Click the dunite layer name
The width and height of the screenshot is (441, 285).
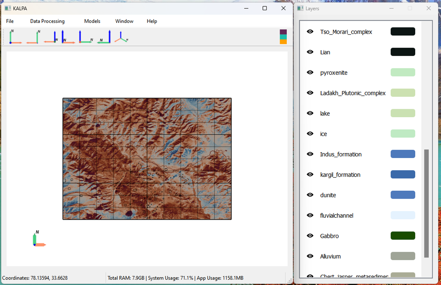point(328,195)
